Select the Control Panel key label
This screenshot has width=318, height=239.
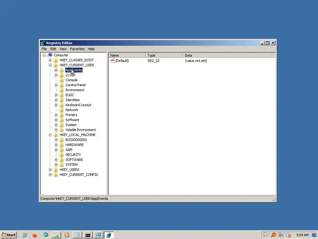[75, 85]
